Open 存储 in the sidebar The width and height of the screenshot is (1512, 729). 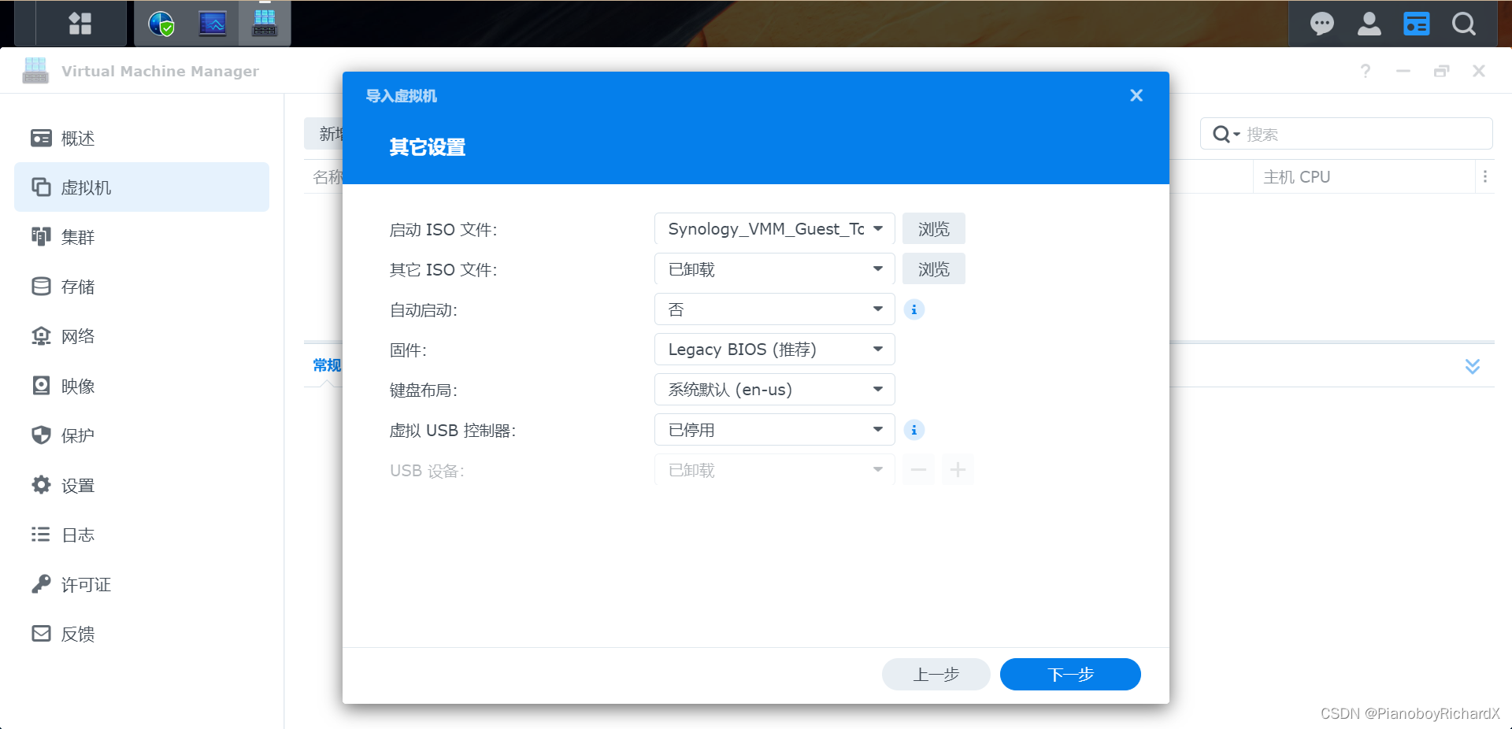point(142,287)
